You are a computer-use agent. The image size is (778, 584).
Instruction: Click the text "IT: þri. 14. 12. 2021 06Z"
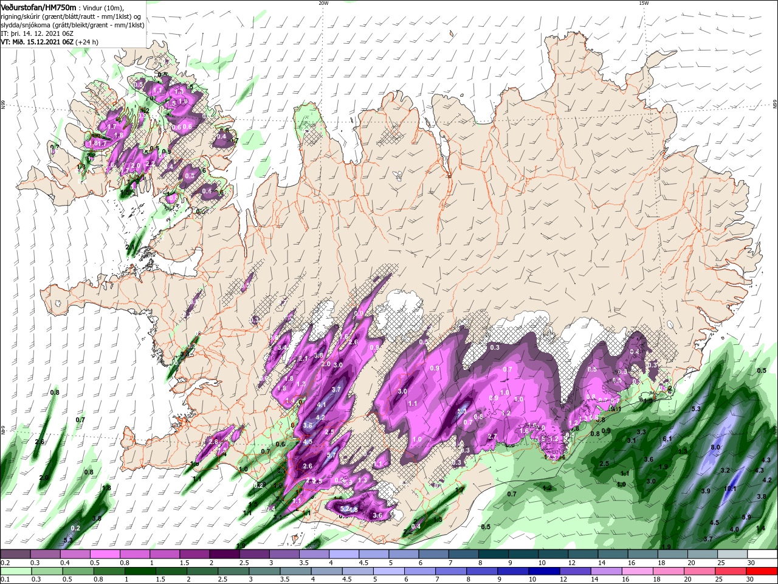click(x=37, y=33)
